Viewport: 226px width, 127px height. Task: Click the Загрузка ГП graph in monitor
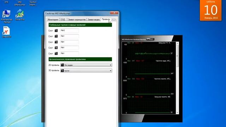coord(149,51)
